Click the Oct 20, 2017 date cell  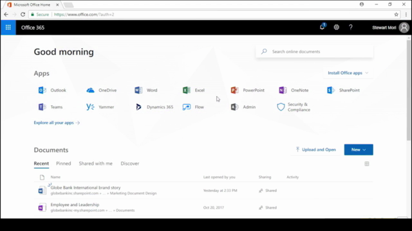214,207
